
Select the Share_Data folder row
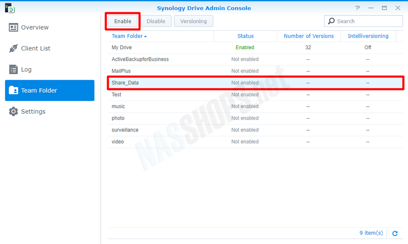point(255,83)
